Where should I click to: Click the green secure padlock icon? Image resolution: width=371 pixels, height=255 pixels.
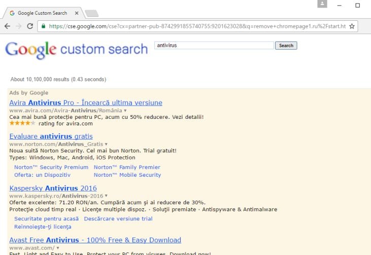[43, 26]
